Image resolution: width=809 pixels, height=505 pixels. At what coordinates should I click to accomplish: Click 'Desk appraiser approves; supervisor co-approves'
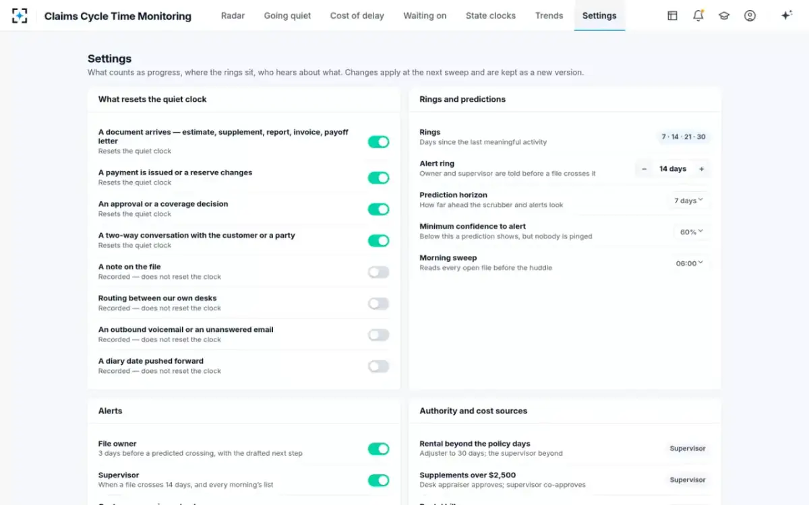(503, 485)
